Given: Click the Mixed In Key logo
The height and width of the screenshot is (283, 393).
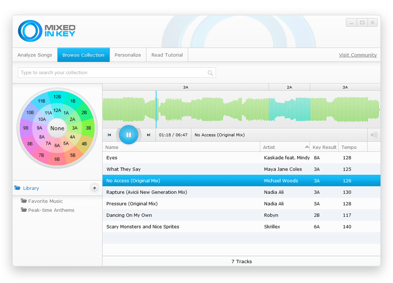Looking at the screenshot, I should [47, 31].
